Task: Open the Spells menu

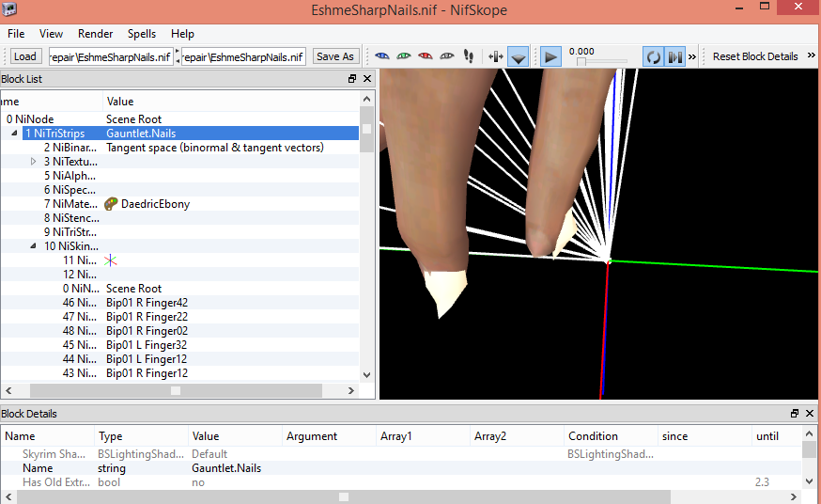Action: [141, 34]
